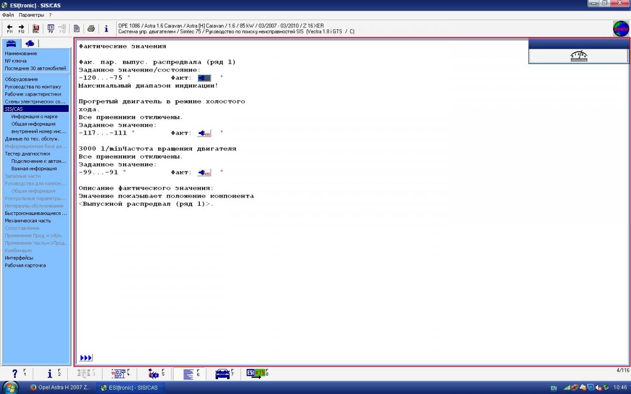Click the ESC exit toolbar icon

point(36,28)
